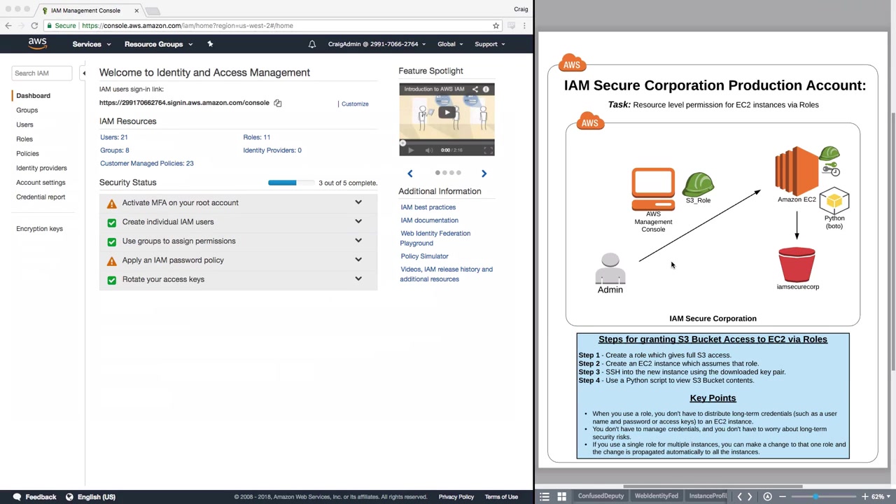Viewport: 896px width, 504px height.
Task: Click the globe icon beside English (US)
Action: coord(69,497)
